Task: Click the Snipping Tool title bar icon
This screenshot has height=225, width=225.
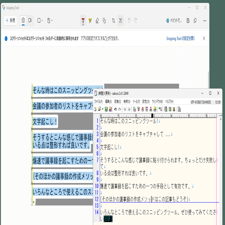Action: point(4,8)
